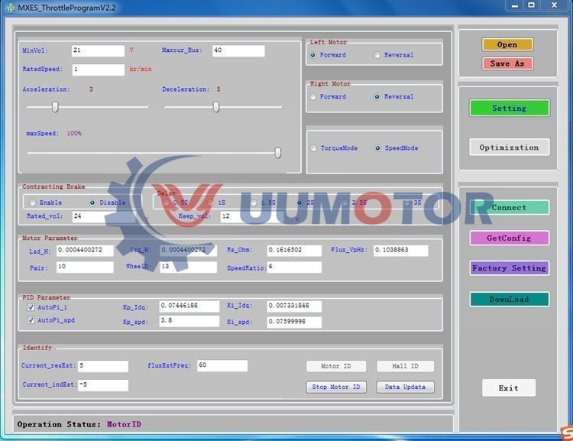
Task: Choose SpeedMode option
Action: pos(377,148)
